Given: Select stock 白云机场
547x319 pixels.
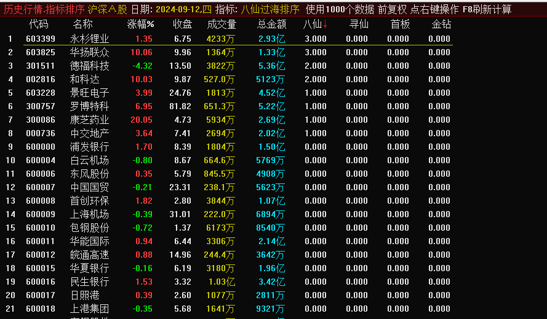Looking at the screenshot, I should pos(89,160).
